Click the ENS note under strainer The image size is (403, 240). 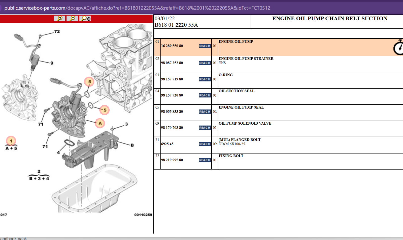(x=222, y=63)
